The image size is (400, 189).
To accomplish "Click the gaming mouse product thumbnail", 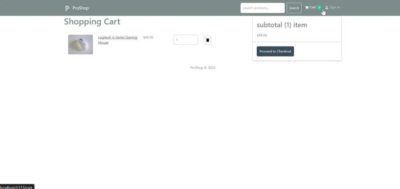I will tap(80, 44).
